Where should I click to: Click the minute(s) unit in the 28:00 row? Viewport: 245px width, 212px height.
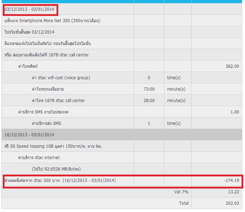[x=176, y=101]
